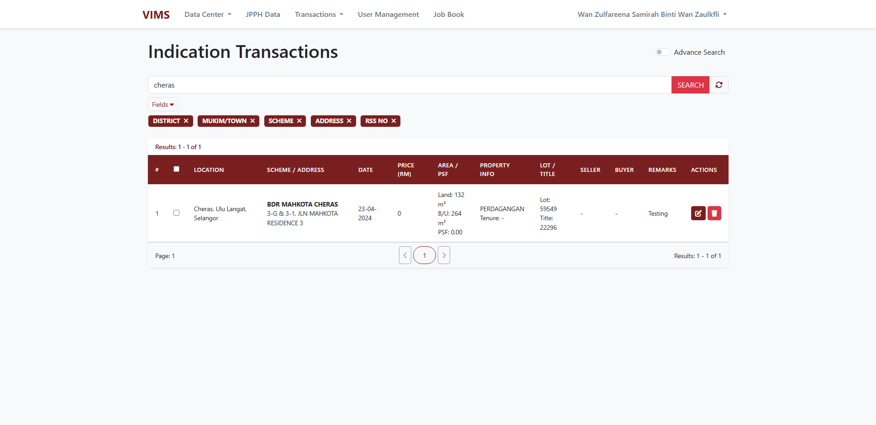Remove the MUKIM/TOWN filter tag

(252, 121)
